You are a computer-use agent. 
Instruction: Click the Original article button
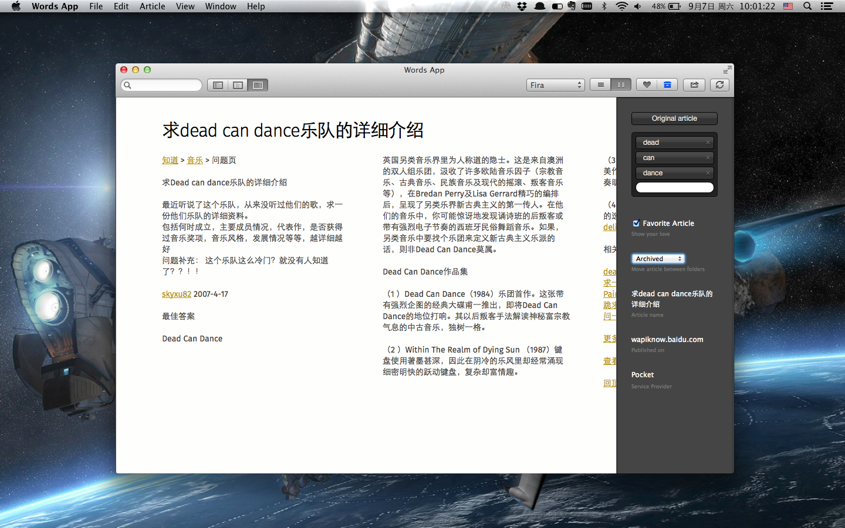tap(674, 119)
